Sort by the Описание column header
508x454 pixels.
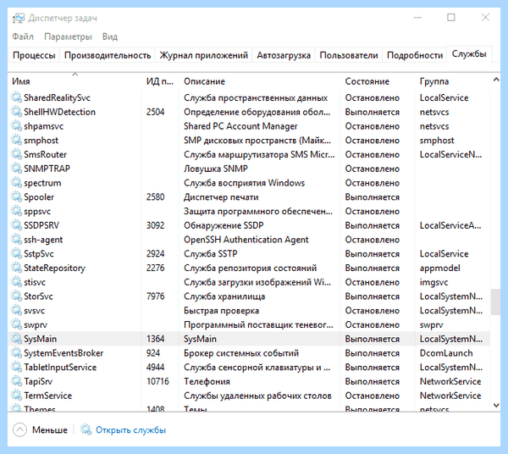259,81
